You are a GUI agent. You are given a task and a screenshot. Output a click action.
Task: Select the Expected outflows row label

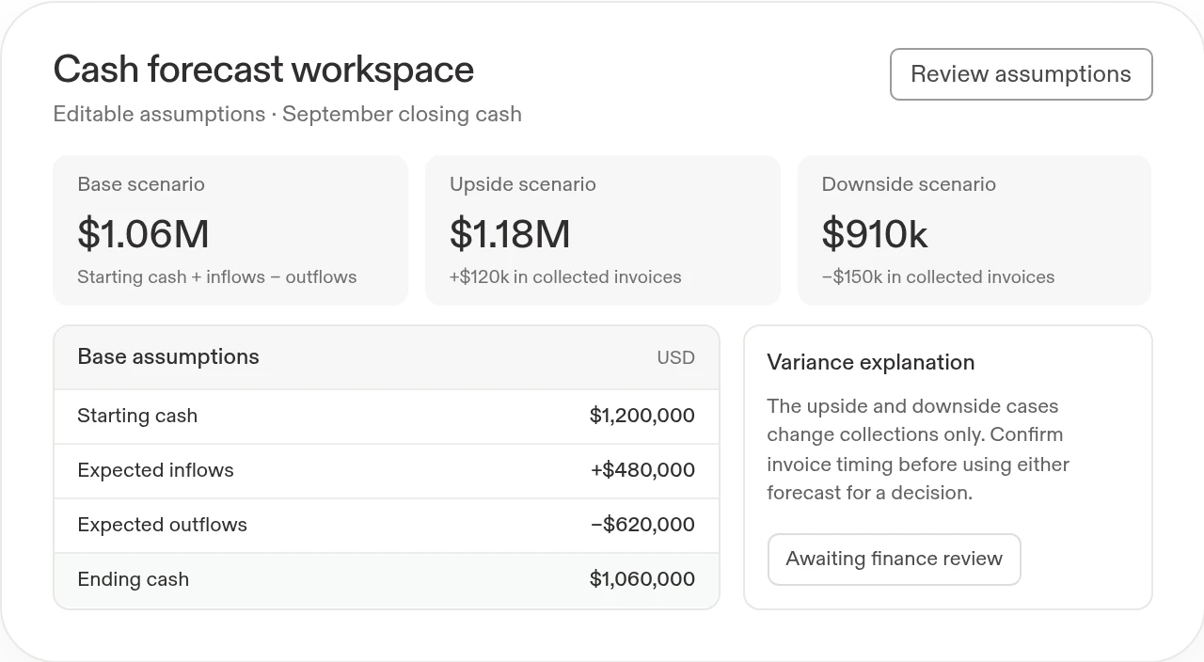162,525
